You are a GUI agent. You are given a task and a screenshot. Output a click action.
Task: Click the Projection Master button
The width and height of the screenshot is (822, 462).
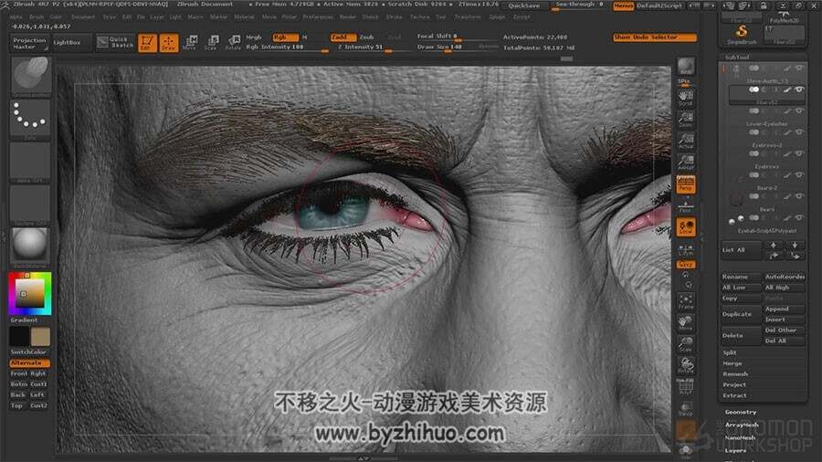point(29,44)
